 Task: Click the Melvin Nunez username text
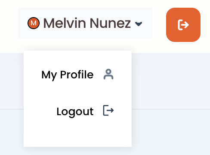coord(87,23)
